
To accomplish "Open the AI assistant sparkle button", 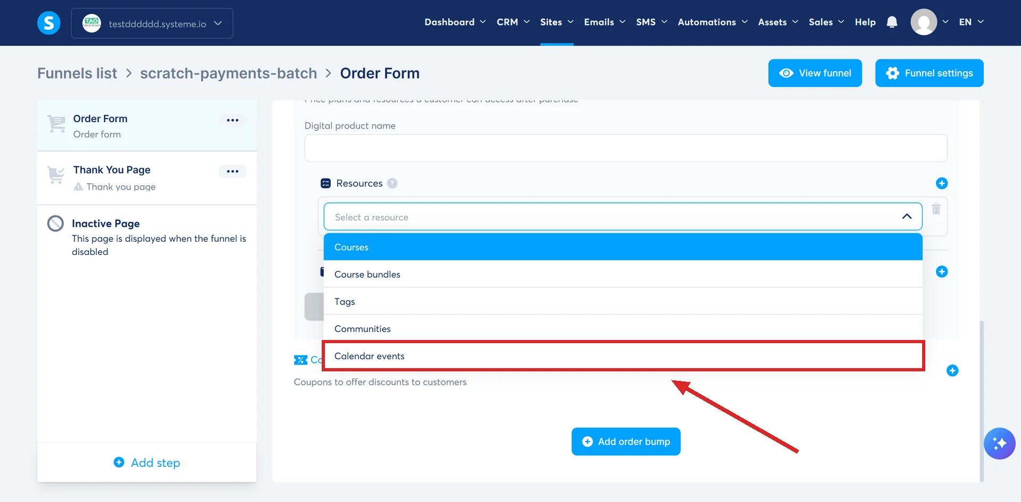I will [x=999, y=444].
